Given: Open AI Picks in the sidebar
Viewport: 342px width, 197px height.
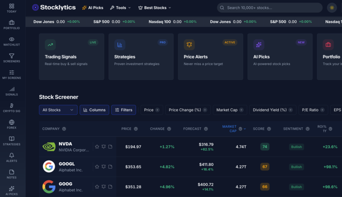Looking at the screenshot, I should [11, 190].
